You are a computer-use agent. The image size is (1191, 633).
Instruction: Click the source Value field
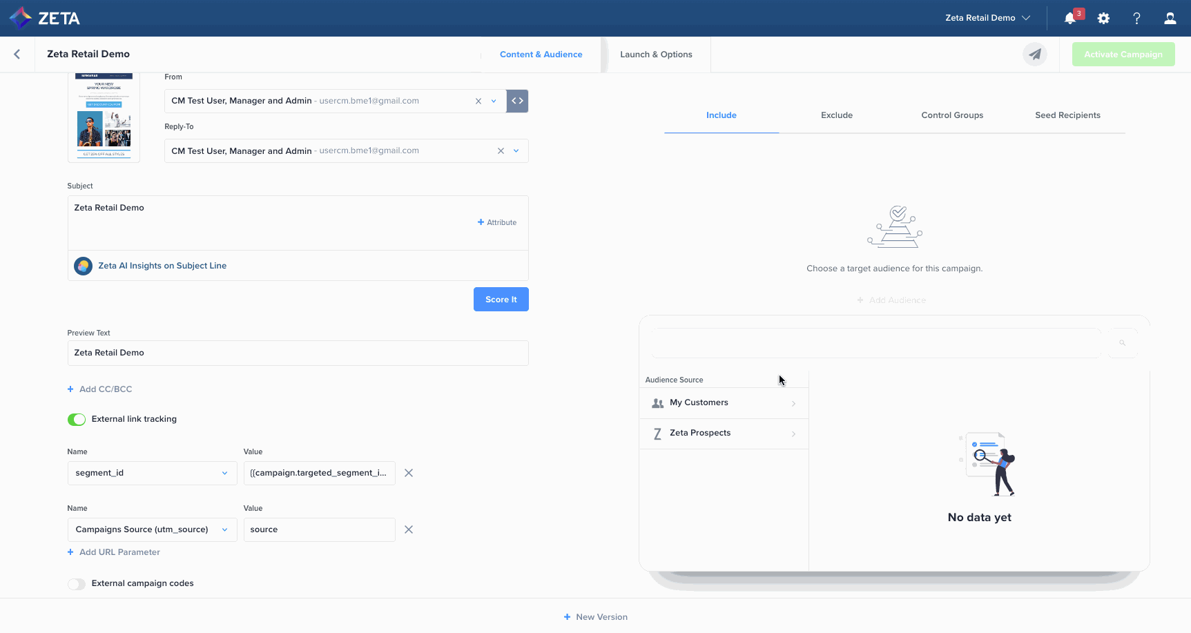click(x=320, y=529)
